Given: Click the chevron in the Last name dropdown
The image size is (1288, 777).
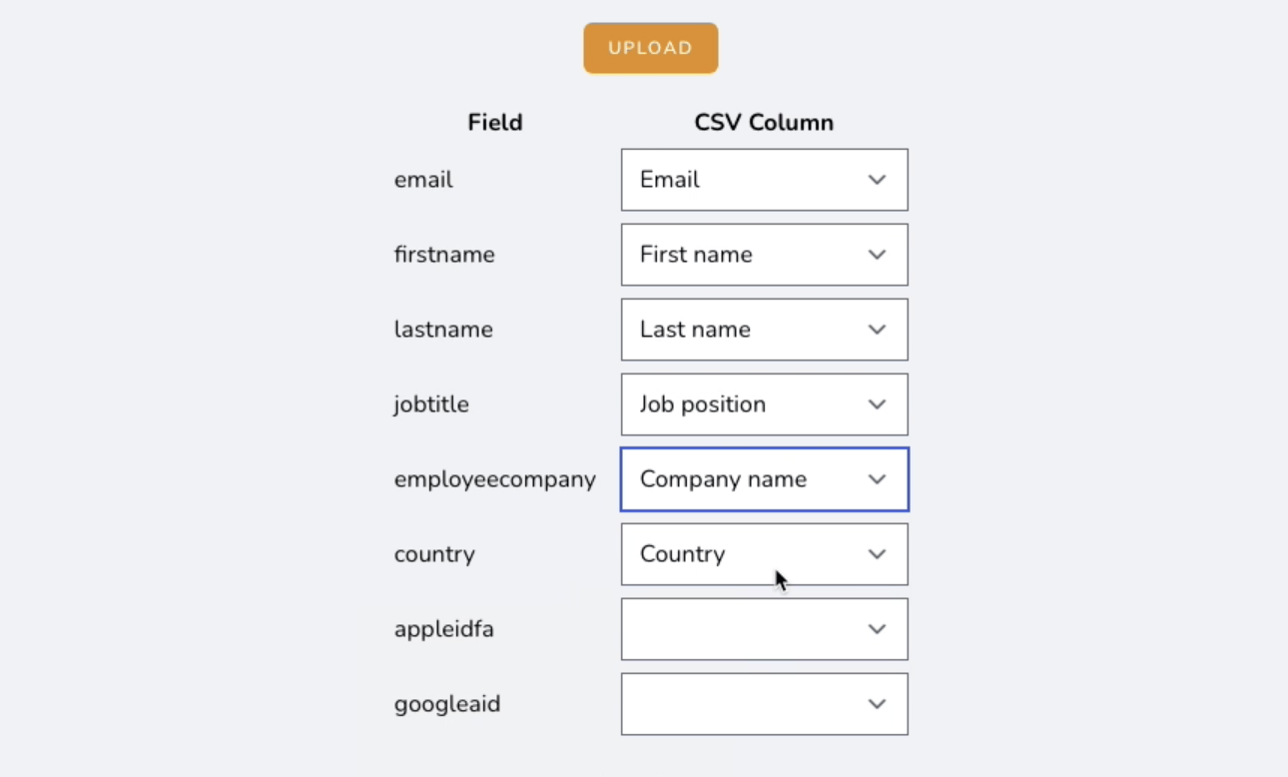Looking at the screenshot, I should pos(877,330).
